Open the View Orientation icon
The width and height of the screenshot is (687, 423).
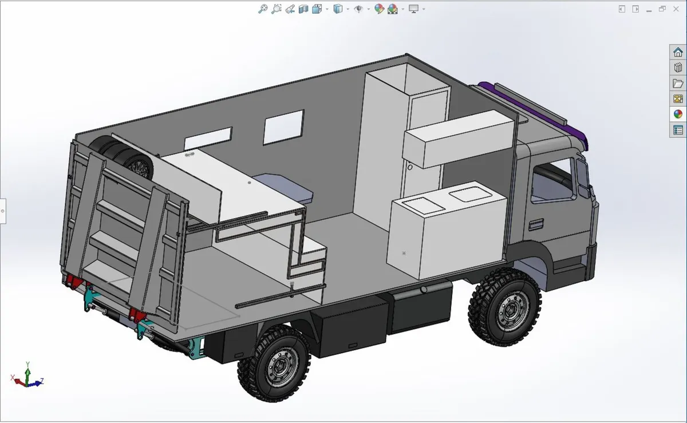(x=317, y=9)
